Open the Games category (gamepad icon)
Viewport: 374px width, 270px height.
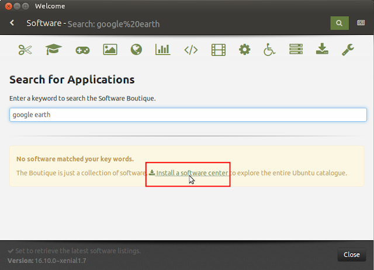click(82, 50)
